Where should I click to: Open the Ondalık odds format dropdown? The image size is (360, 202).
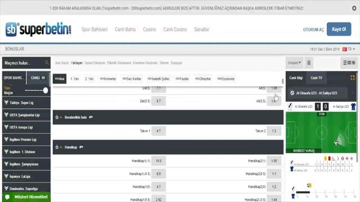(x=294, y=63)
